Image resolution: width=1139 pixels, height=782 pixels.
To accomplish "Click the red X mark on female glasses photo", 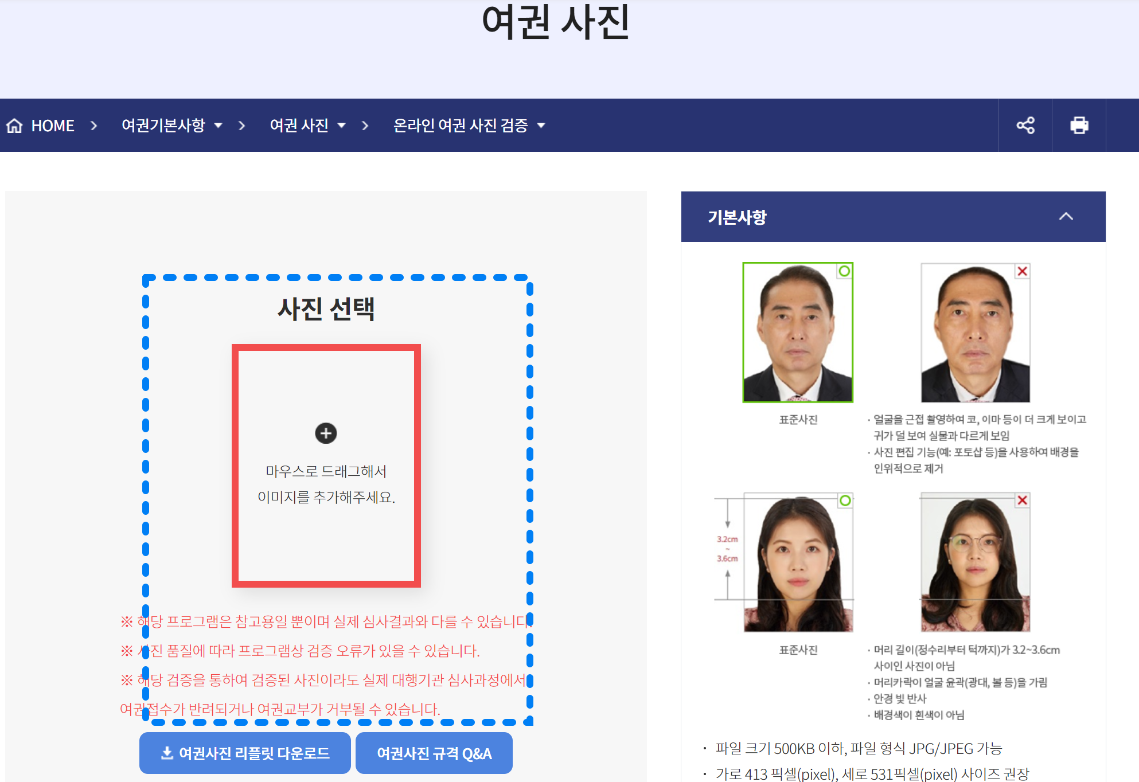I will click(x=1022, y=500).
